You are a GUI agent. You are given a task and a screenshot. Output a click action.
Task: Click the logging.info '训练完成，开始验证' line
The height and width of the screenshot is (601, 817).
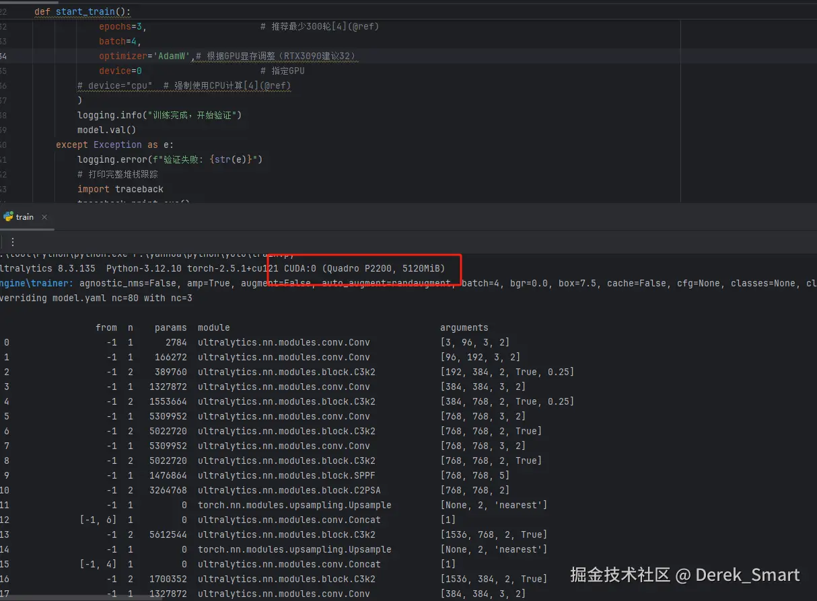[159, 116]
